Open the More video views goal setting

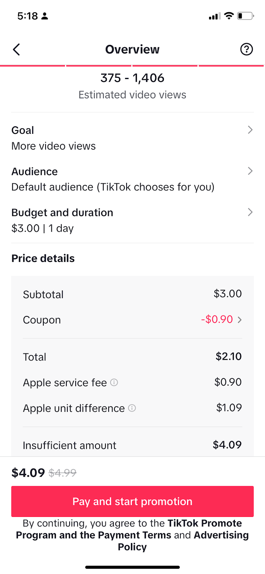pyautogui.click(x=54, y=146)
